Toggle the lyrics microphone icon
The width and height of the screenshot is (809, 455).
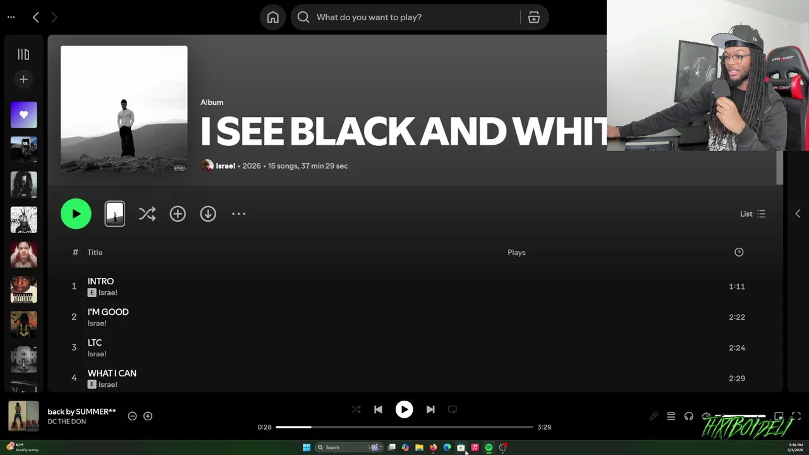654,416
